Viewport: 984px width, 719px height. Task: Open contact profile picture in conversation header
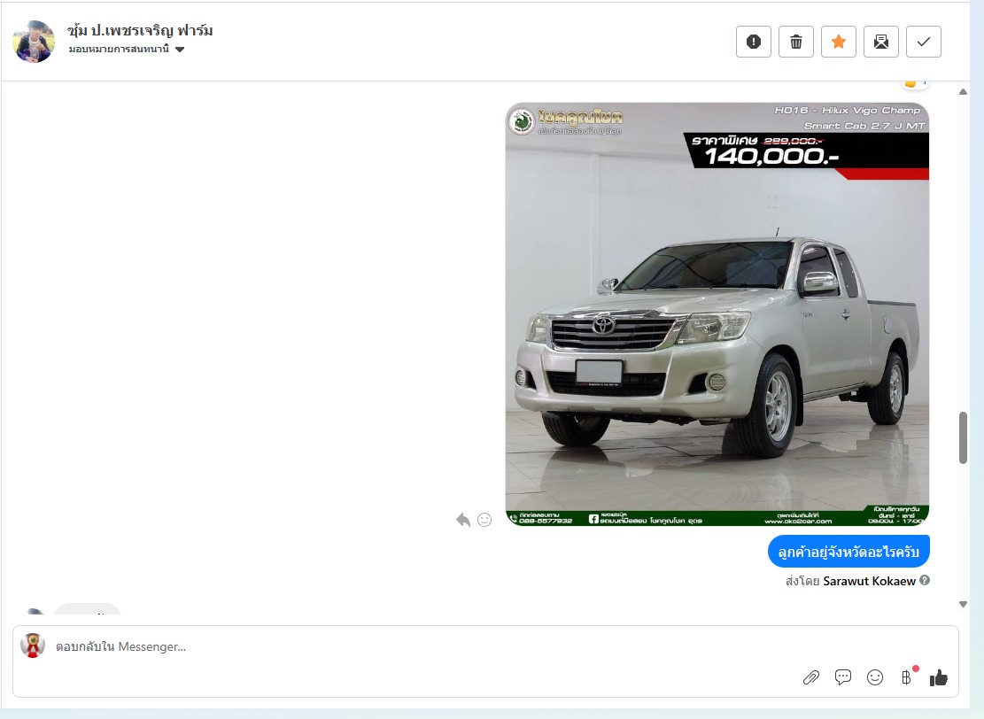(34, 42)
